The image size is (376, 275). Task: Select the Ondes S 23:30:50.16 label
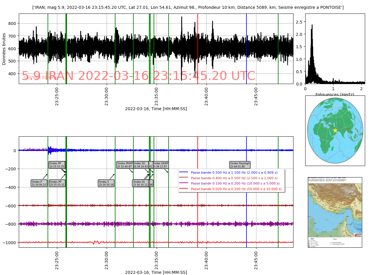click(x=106, y=183)
